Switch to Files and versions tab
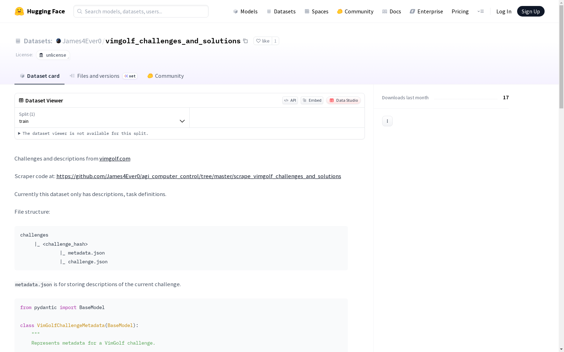This screenshot has width=564, height=352. click(x=103, y=76)
